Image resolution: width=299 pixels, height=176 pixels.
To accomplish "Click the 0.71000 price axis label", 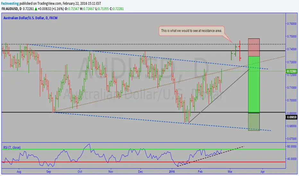I will (x=292, y=88).
